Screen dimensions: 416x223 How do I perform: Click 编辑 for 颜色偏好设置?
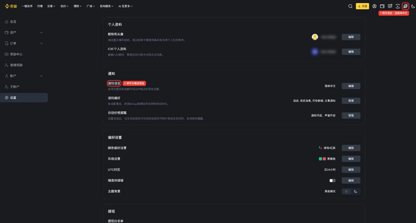point(351,148)
